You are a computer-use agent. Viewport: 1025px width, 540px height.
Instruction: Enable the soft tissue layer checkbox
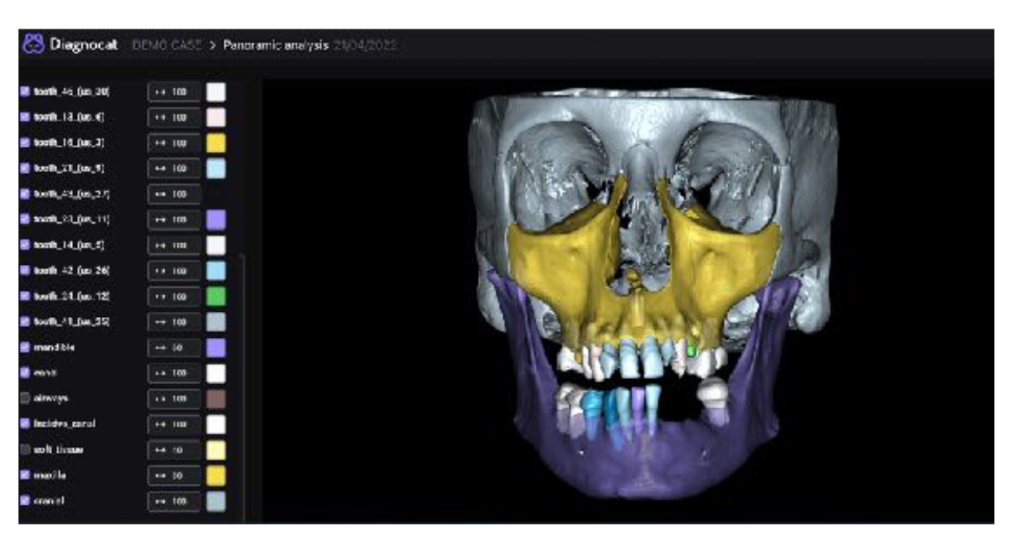coord(24,449)
